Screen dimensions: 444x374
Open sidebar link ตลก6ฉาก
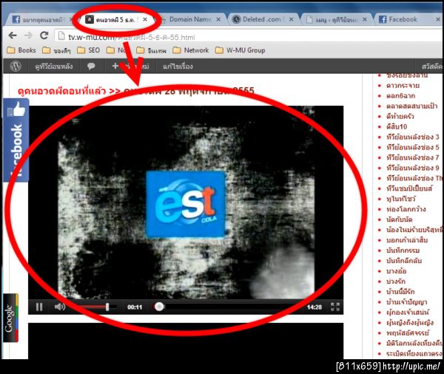pos(400,95)
